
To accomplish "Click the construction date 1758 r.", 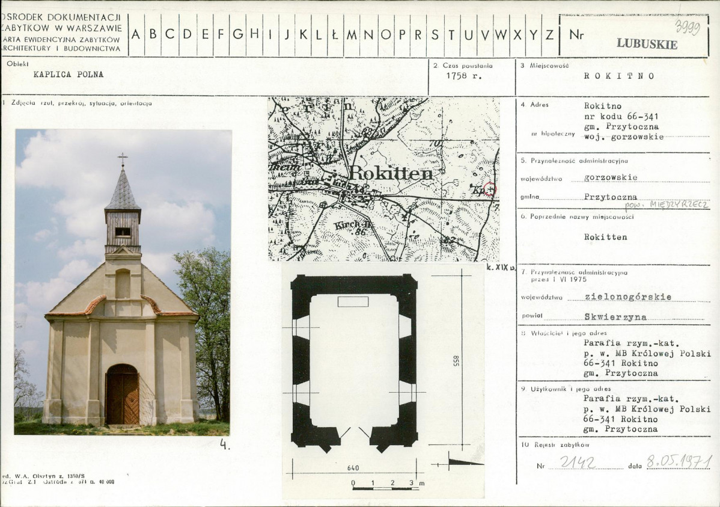I will pos(464,76).
